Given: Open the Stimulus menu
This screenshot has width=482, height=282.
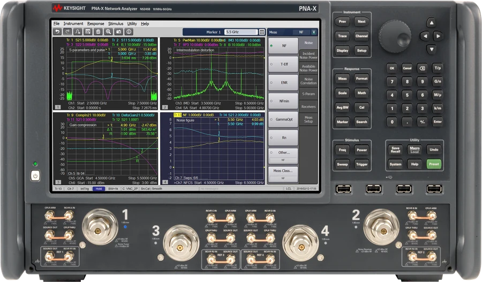Looking at the screenshot, I should click(x=116, y=24).
